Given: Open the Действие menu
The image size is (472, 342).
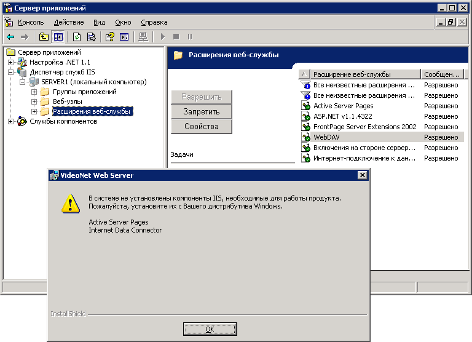Looking at the screenshot, I should 69,22.
